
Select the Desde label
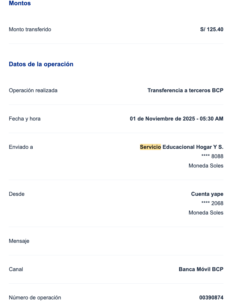pyautogui.click(x=17, y=194)
